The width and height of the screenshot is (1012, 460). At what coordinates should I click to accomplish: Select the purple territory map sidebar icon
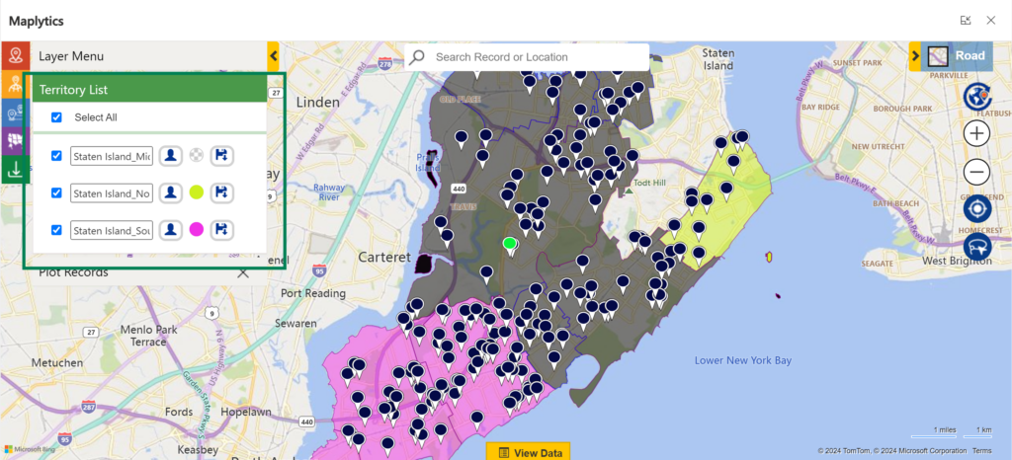pyautogui.click(x=15, y=141)
